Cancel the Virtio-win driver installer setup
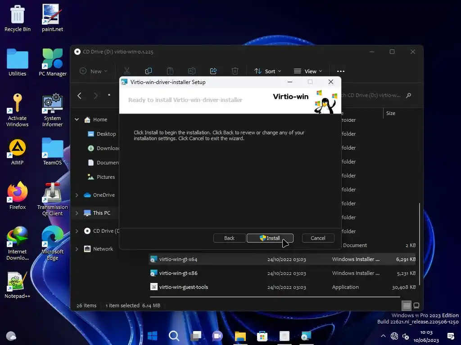 point(318,238)
